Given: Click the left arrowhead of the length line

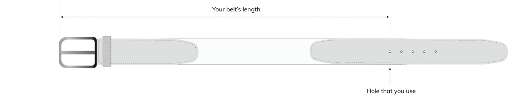Looking at the screenshot, I should coord(62,17).
